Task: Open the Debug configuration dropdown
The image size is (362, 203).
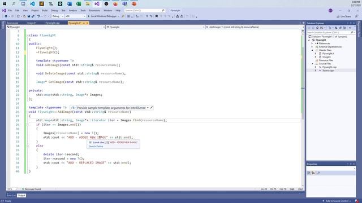Action: coord(58,16)
